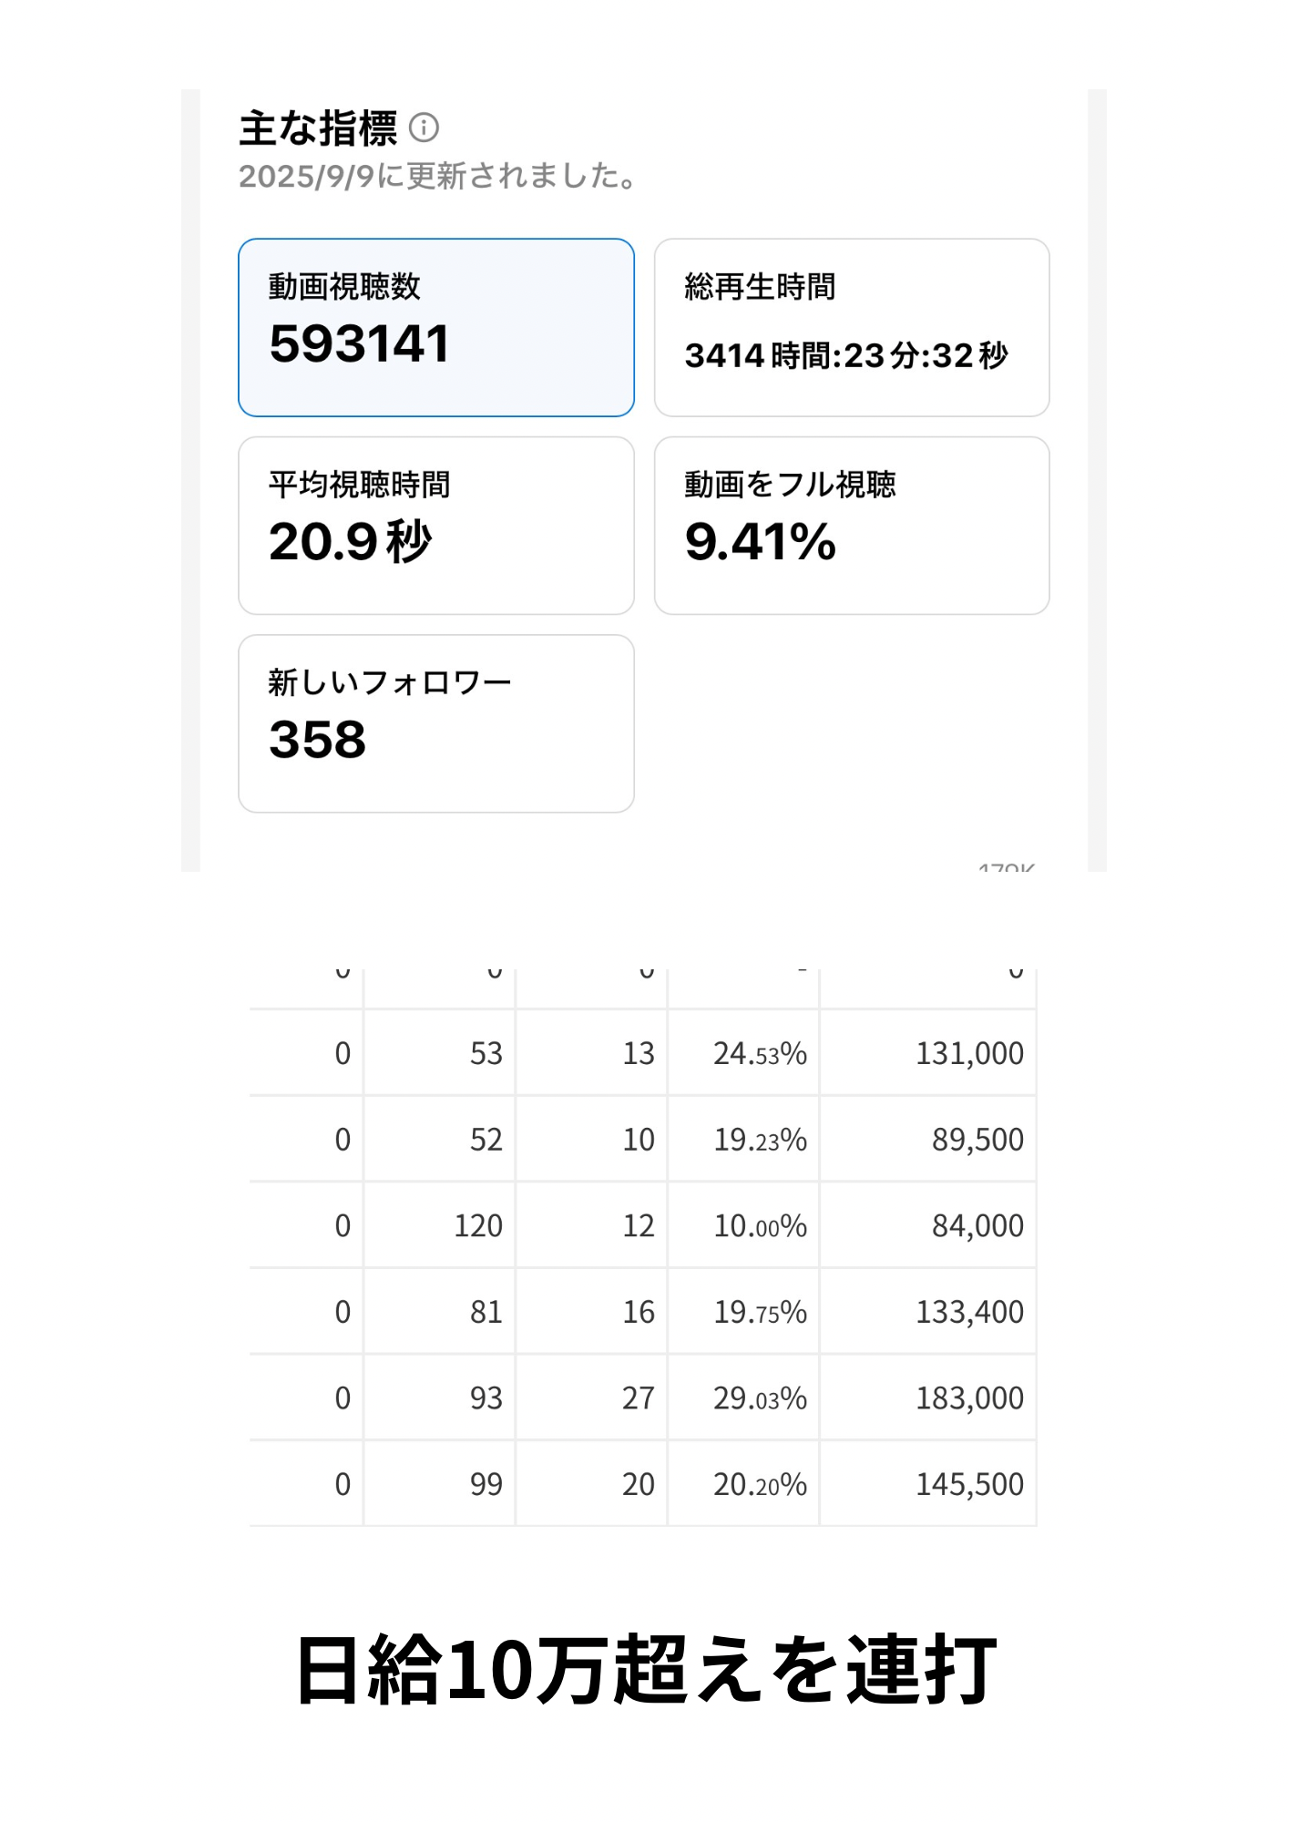Click the 9.41% full-watch rate value

tap(760, 542)
